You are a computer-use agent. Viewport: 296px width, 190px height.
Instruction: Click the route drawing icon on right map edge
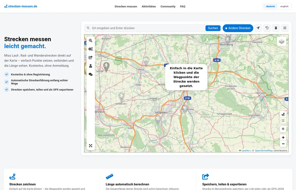click(283, 114)
